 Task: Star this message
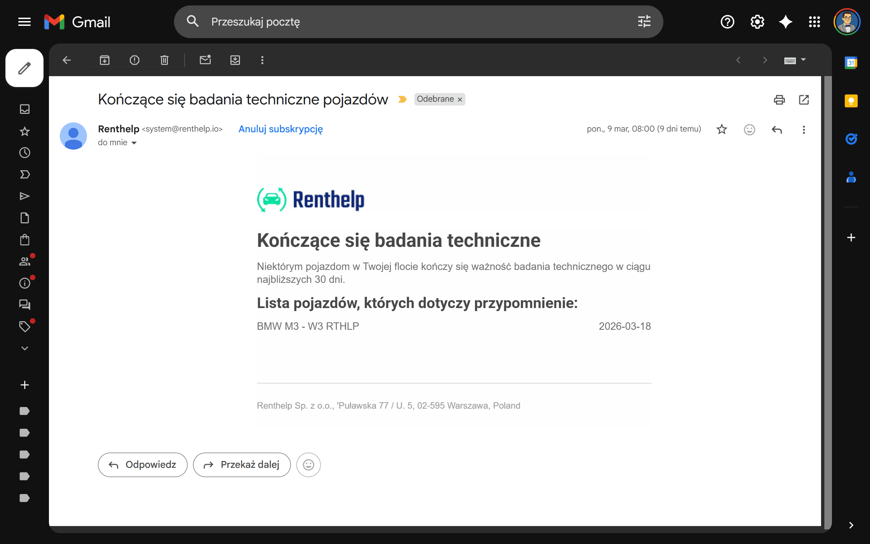click(721, 130)
